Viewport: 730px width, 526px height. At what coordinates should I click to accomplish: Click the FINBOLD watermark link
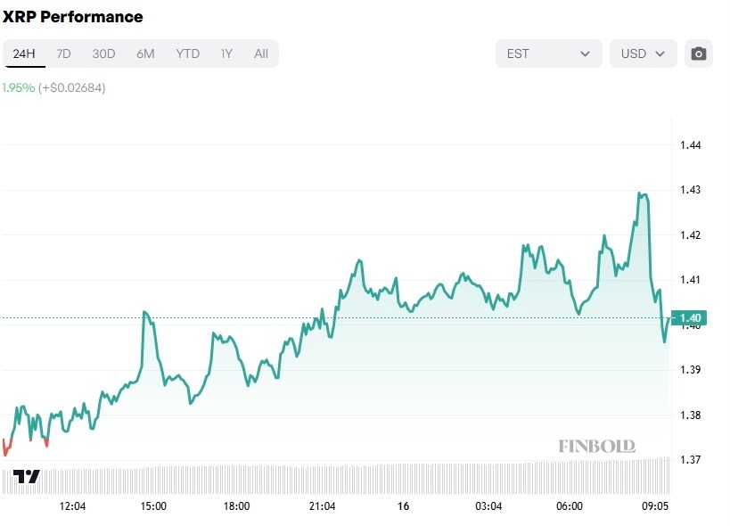click(x=598, y=444)
